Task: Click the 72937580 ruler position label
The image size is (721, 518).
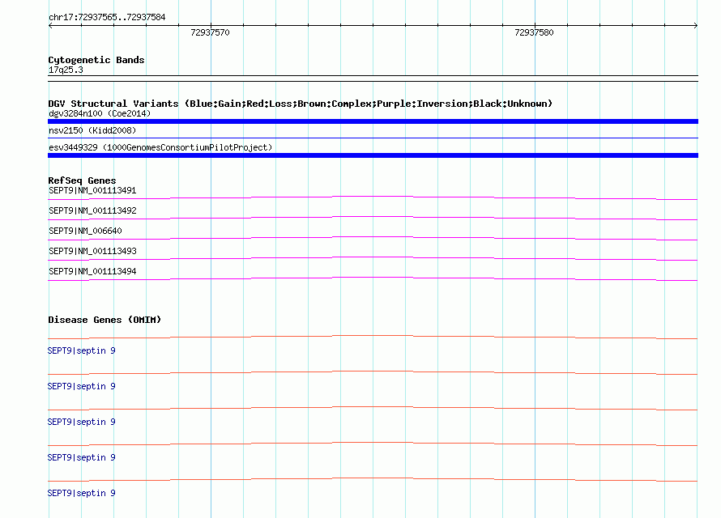Action: [x=534, y=32]
